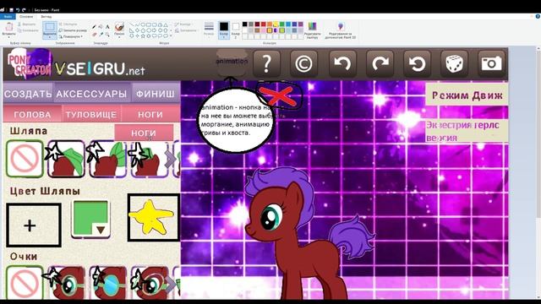The height and width of the screenshot is (304, 541).
Task: Click the Paste clipboard icon in Paint
Action: [8, 26]
